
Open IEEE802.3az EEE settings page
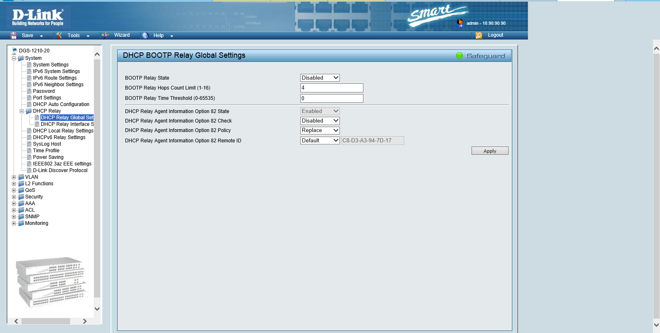click(62, 164)
